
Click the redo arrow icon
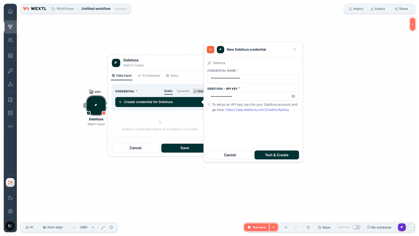point(296,227)
